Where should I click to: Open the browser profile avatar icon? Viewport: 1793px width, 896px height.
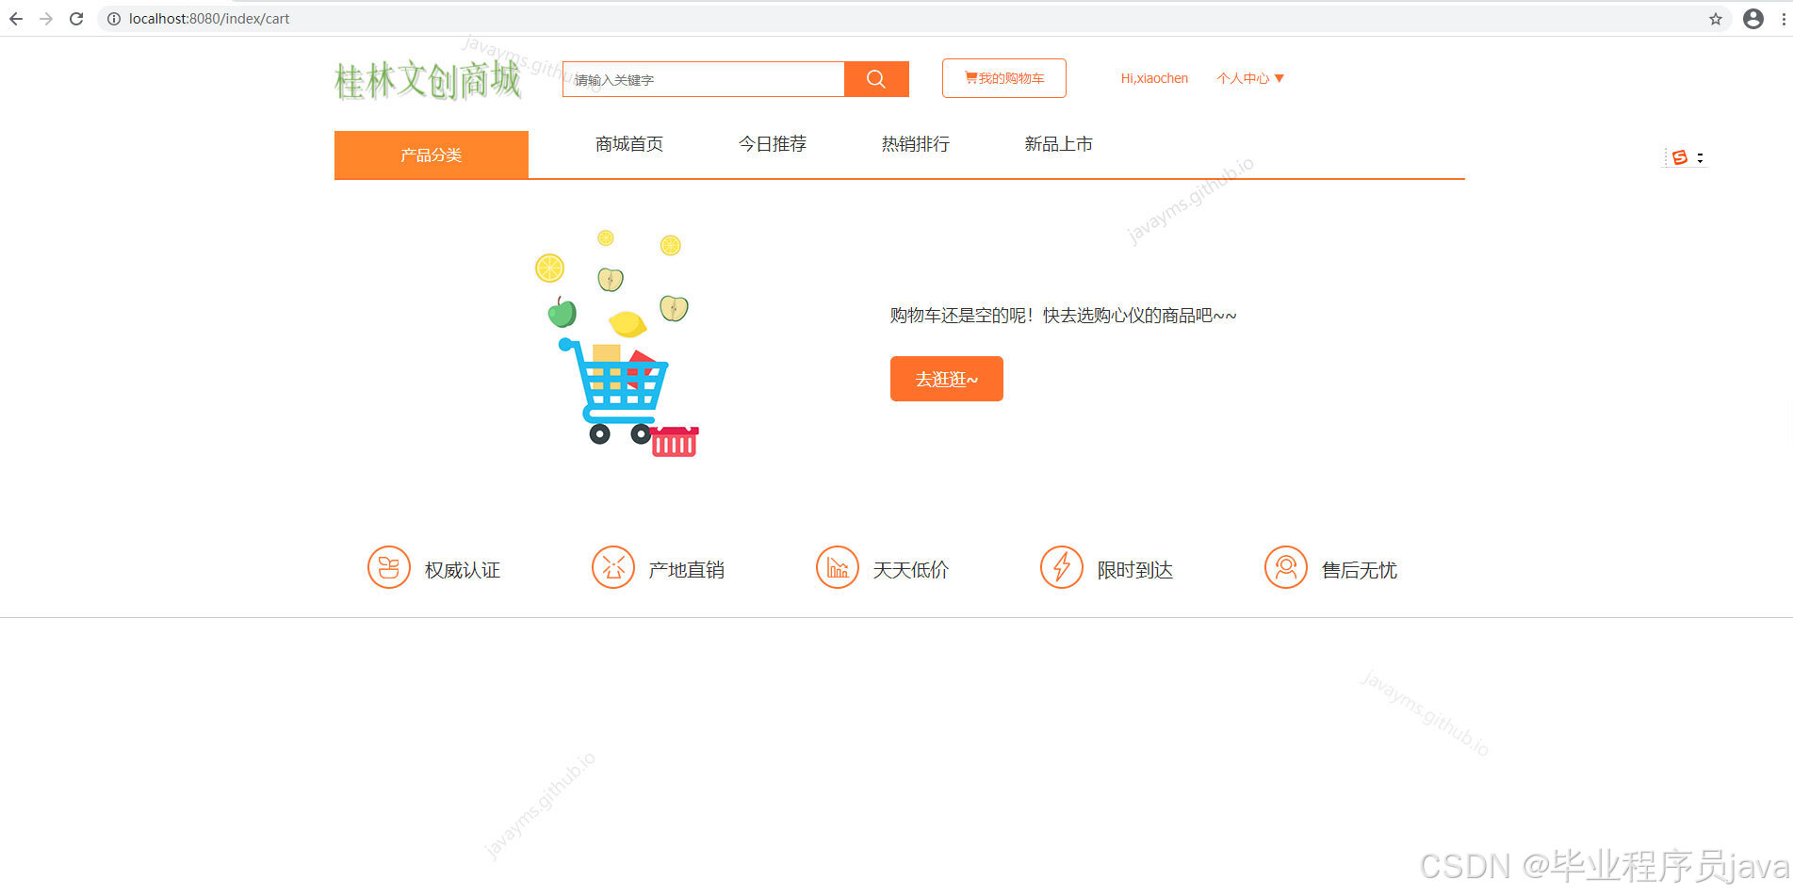1753,19
